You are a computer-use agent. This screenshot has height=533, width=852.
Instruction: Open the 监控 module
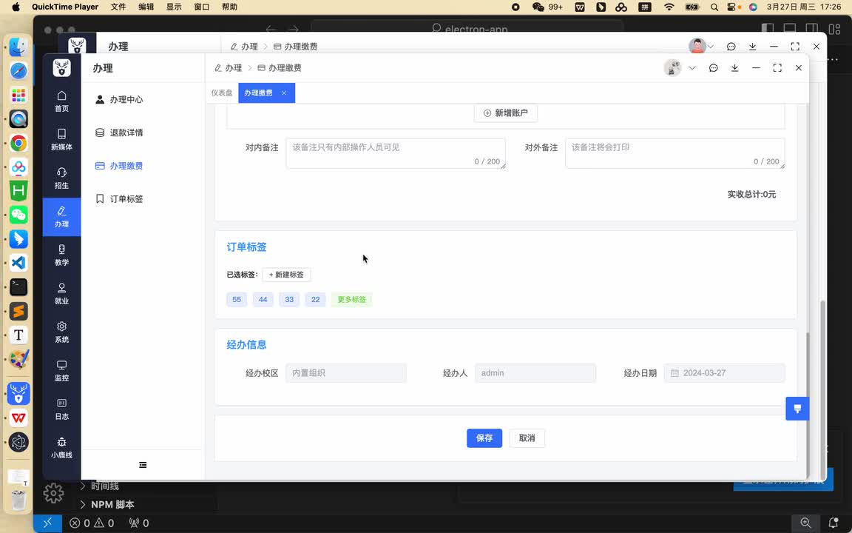click(61, 371)
